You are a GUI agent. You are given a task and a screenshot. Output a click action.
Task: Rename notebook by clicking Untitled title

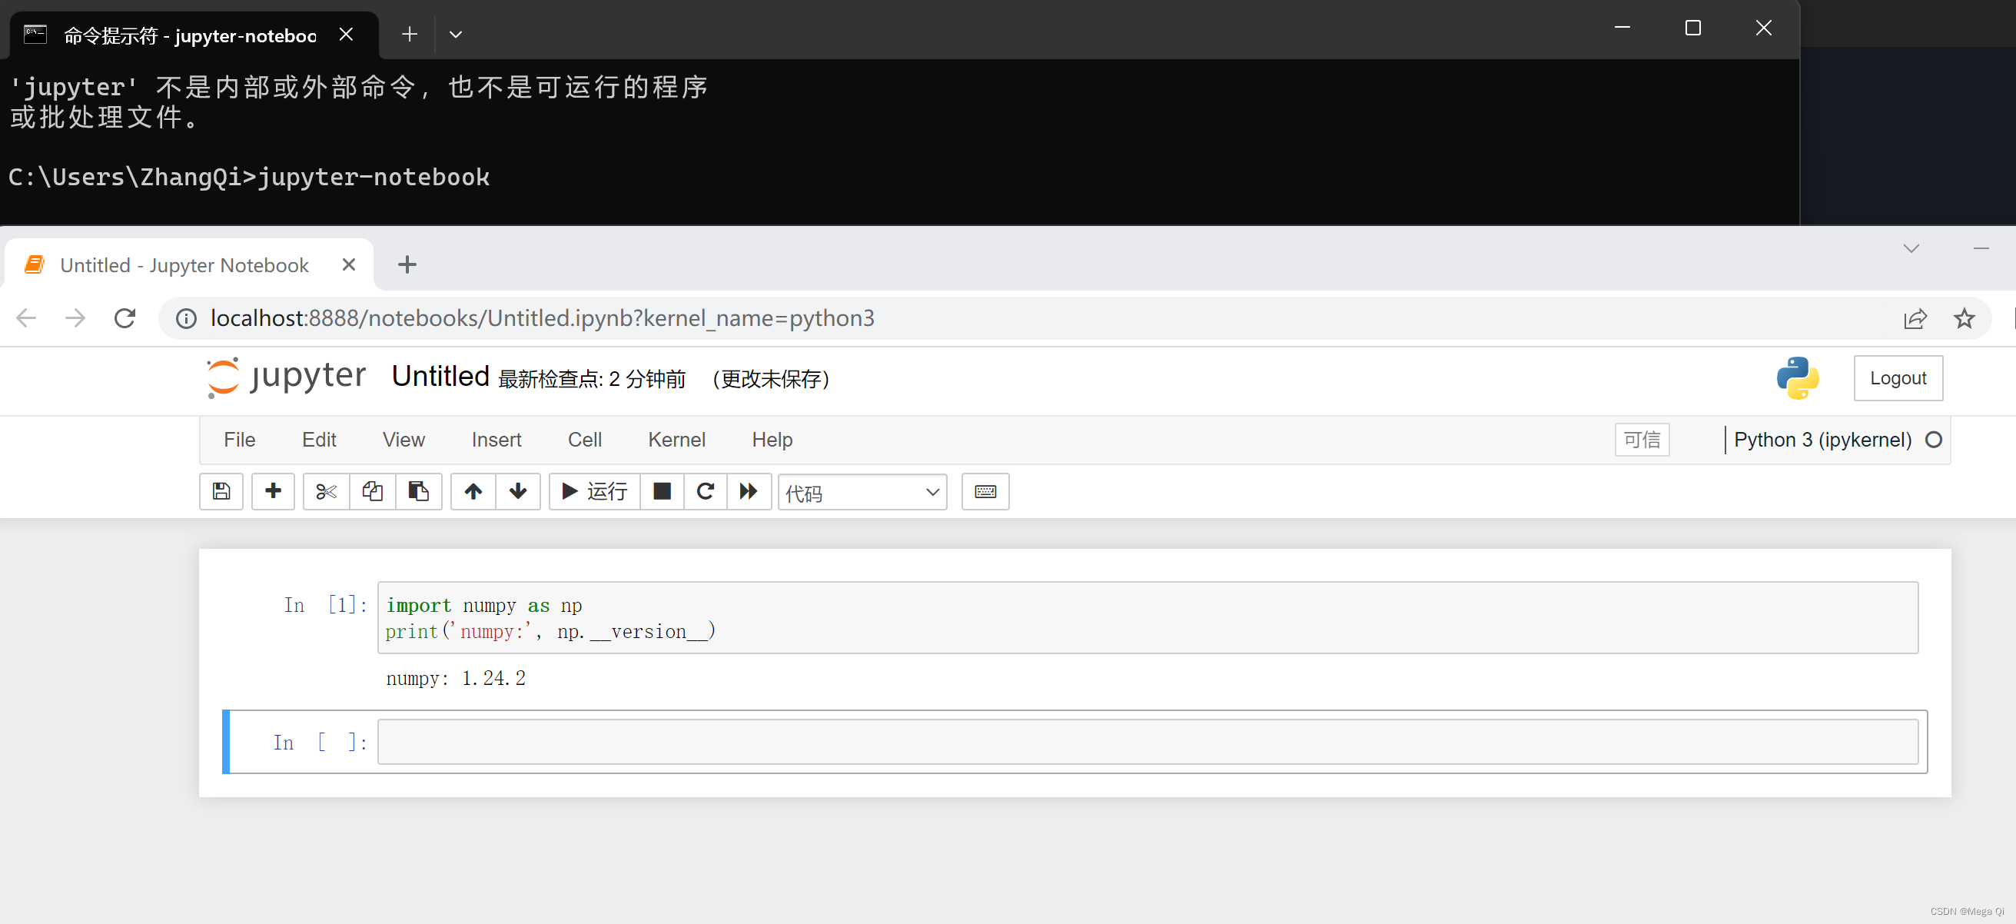440,377
